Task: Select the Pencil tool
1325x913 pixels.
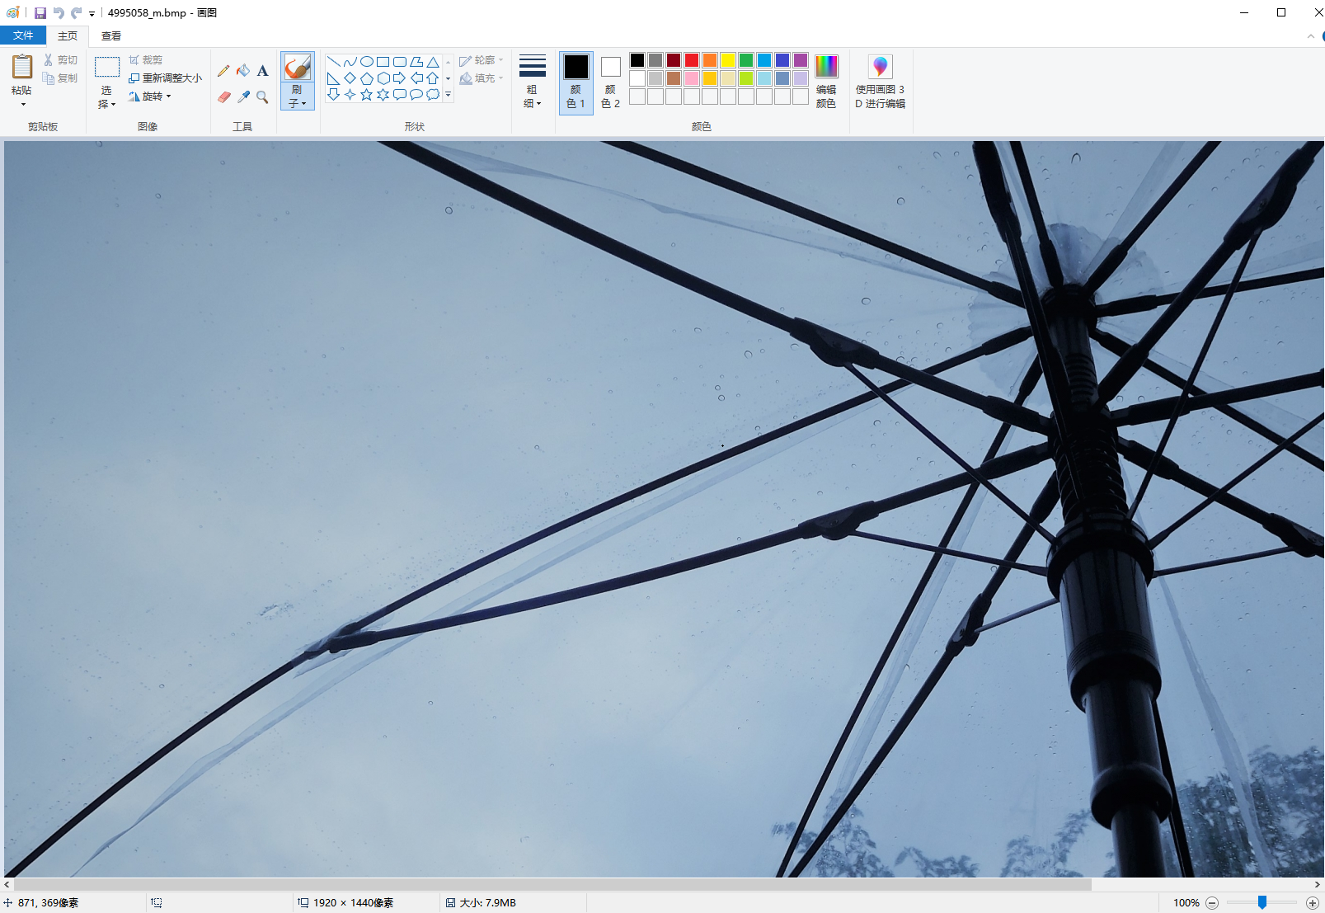Action: [x=223, y=71]
